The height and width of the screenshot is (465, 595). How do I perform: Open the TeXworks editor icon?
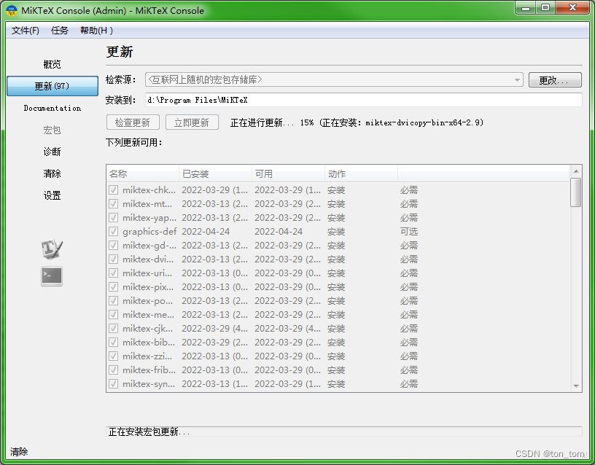point(52,249)
